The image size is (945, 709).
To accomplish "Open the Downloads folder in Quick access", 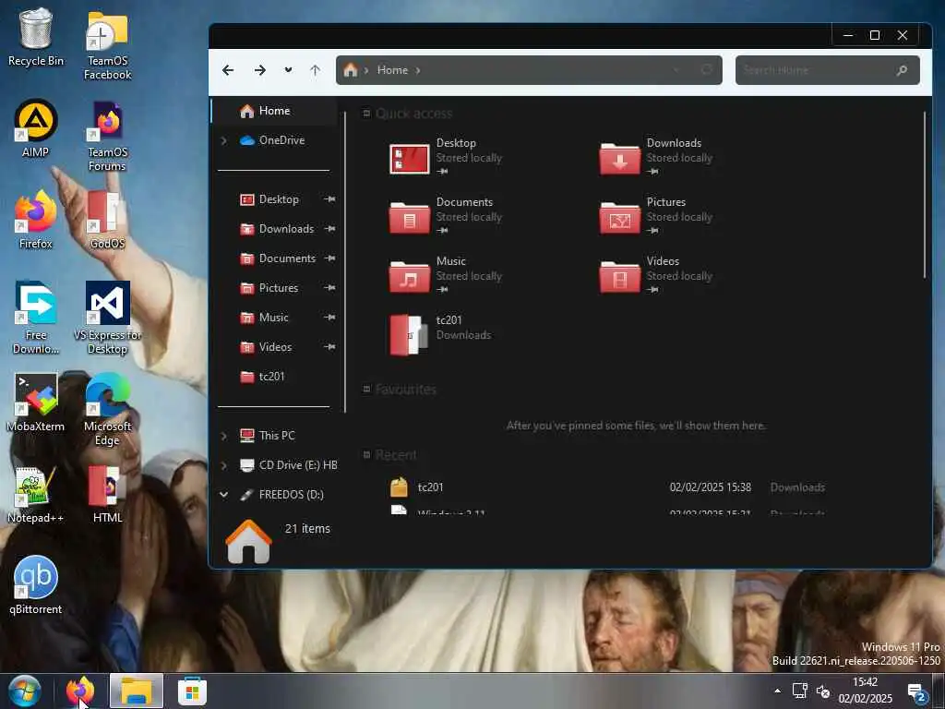I will [x=656, y=158].
